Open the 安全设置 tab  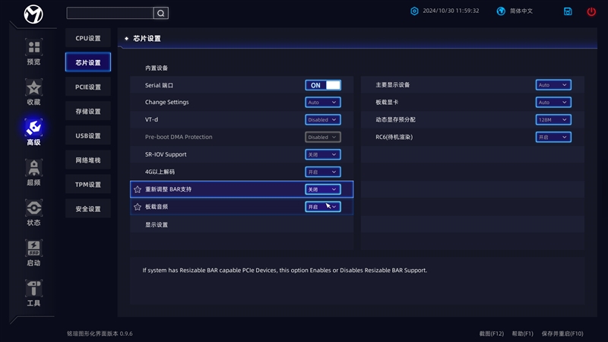pyautogui.click(x=88, y=208)
